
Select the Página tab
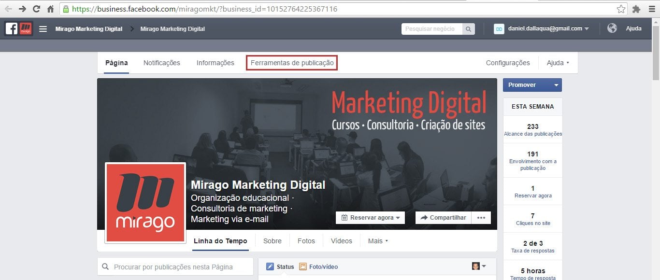click(116, 63)
